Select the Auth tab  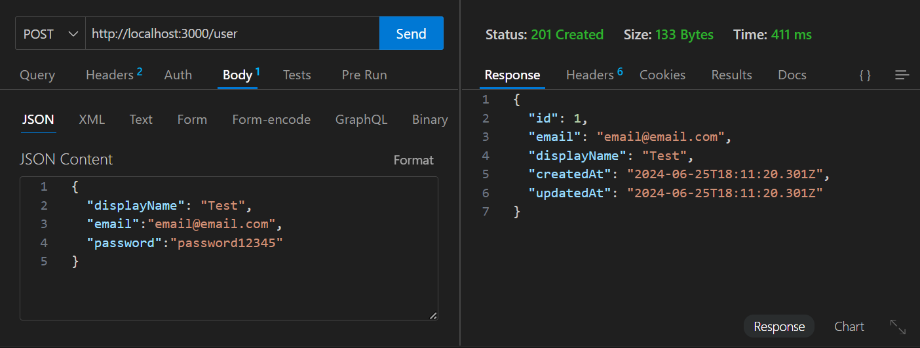pyautogui.click(x=178, y=75)
